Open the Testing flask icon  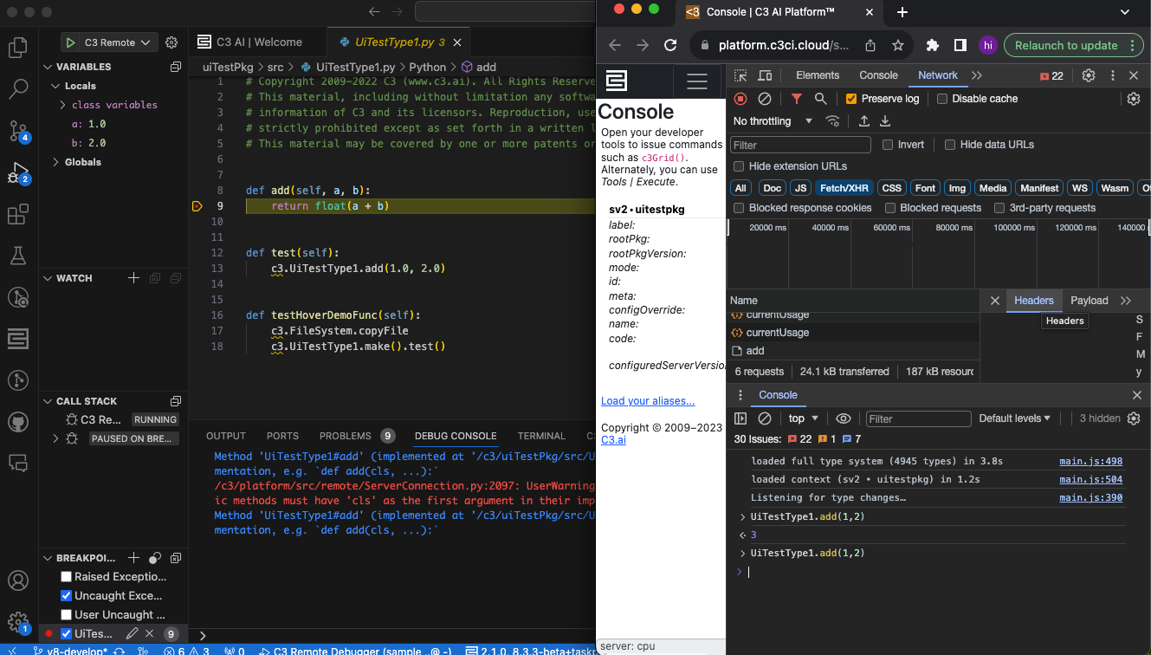17,256
